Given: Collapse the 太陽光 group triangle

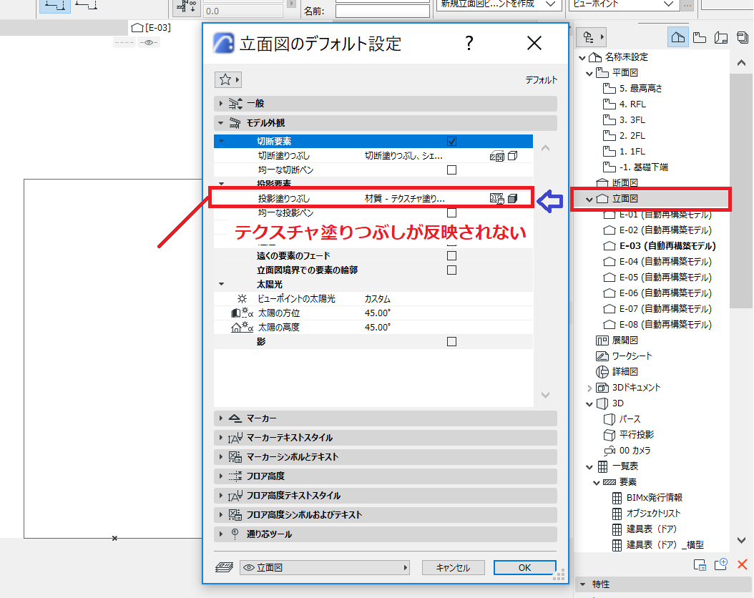Looking at the screenshot, I should [x=222, y=284].
